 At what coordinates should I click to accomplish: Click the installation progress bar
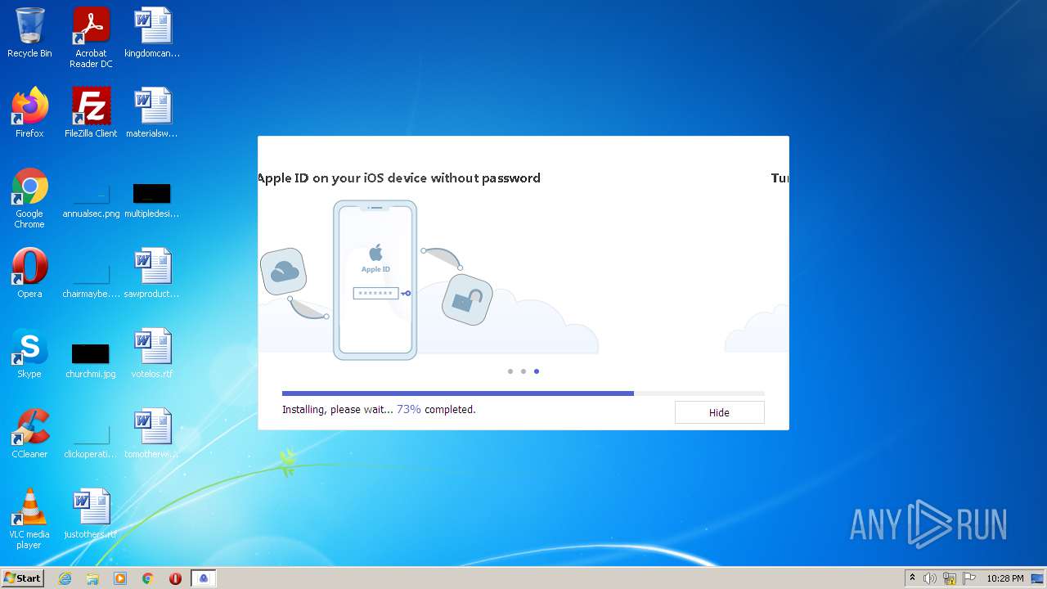523,393
